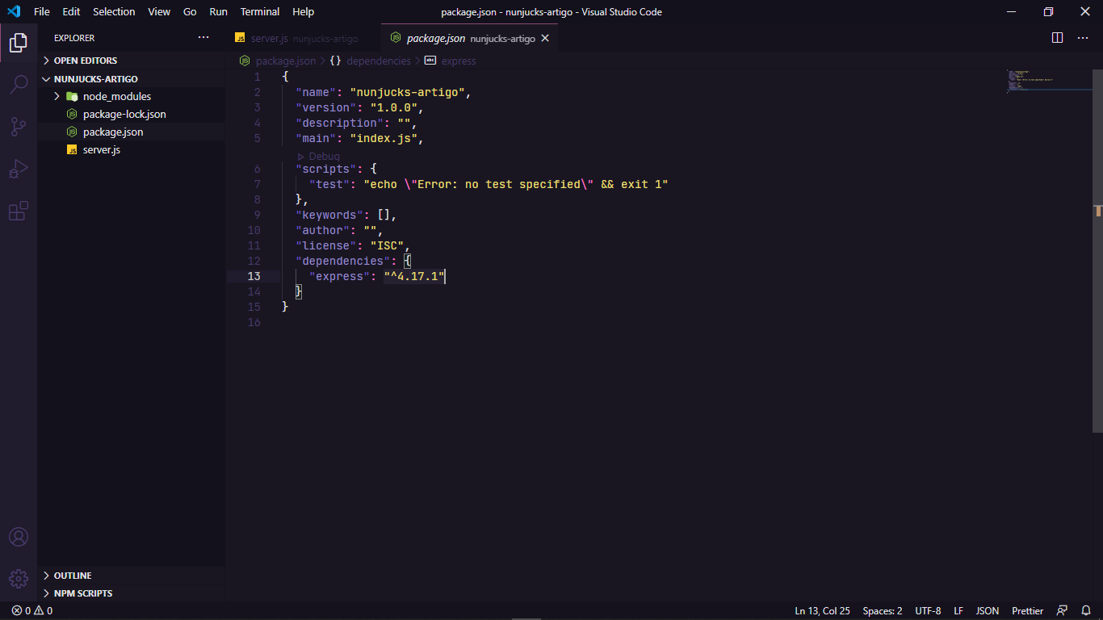Click the braces icon in breadcrumb
The width and height of the screenshot is (1103, 620).
coord(335,61)
